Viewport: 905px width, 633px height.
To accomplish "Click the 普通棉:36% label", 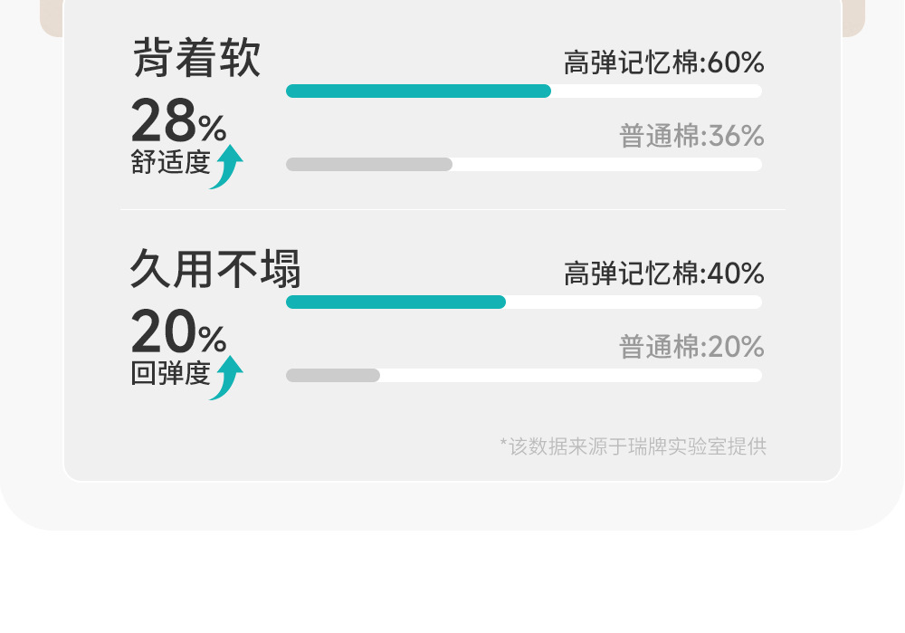I will 691,137.
